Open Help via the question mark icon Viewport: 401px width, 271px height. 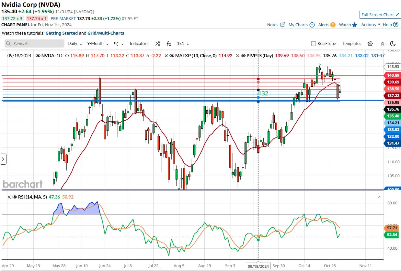click(396, 25)
